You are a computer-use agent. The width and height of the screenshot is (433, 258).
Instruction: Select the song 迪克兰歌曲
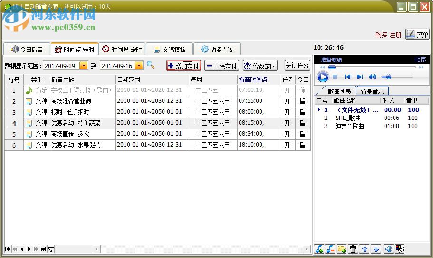point(349,126)
